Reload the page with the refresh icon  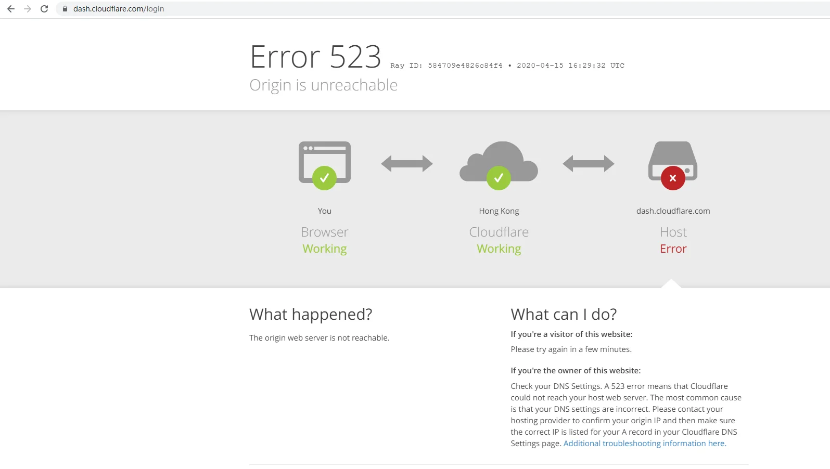(44, 9)
